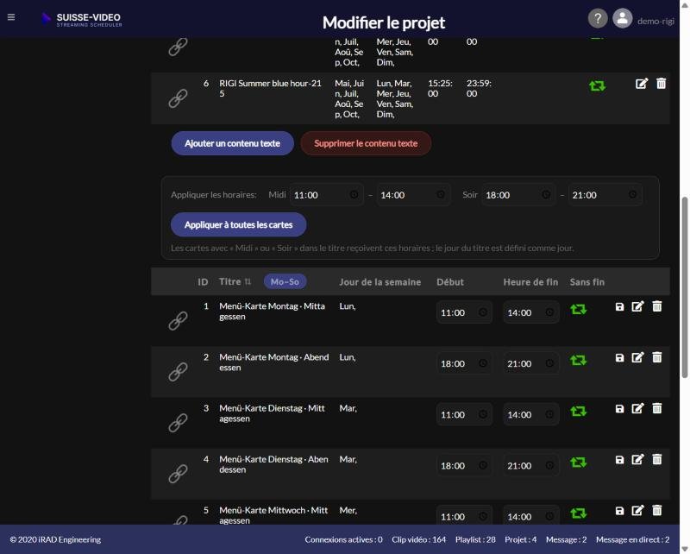Delete Menü-Karte Montag Mittagessen row
Screen dimensions: 690x554
656,306
